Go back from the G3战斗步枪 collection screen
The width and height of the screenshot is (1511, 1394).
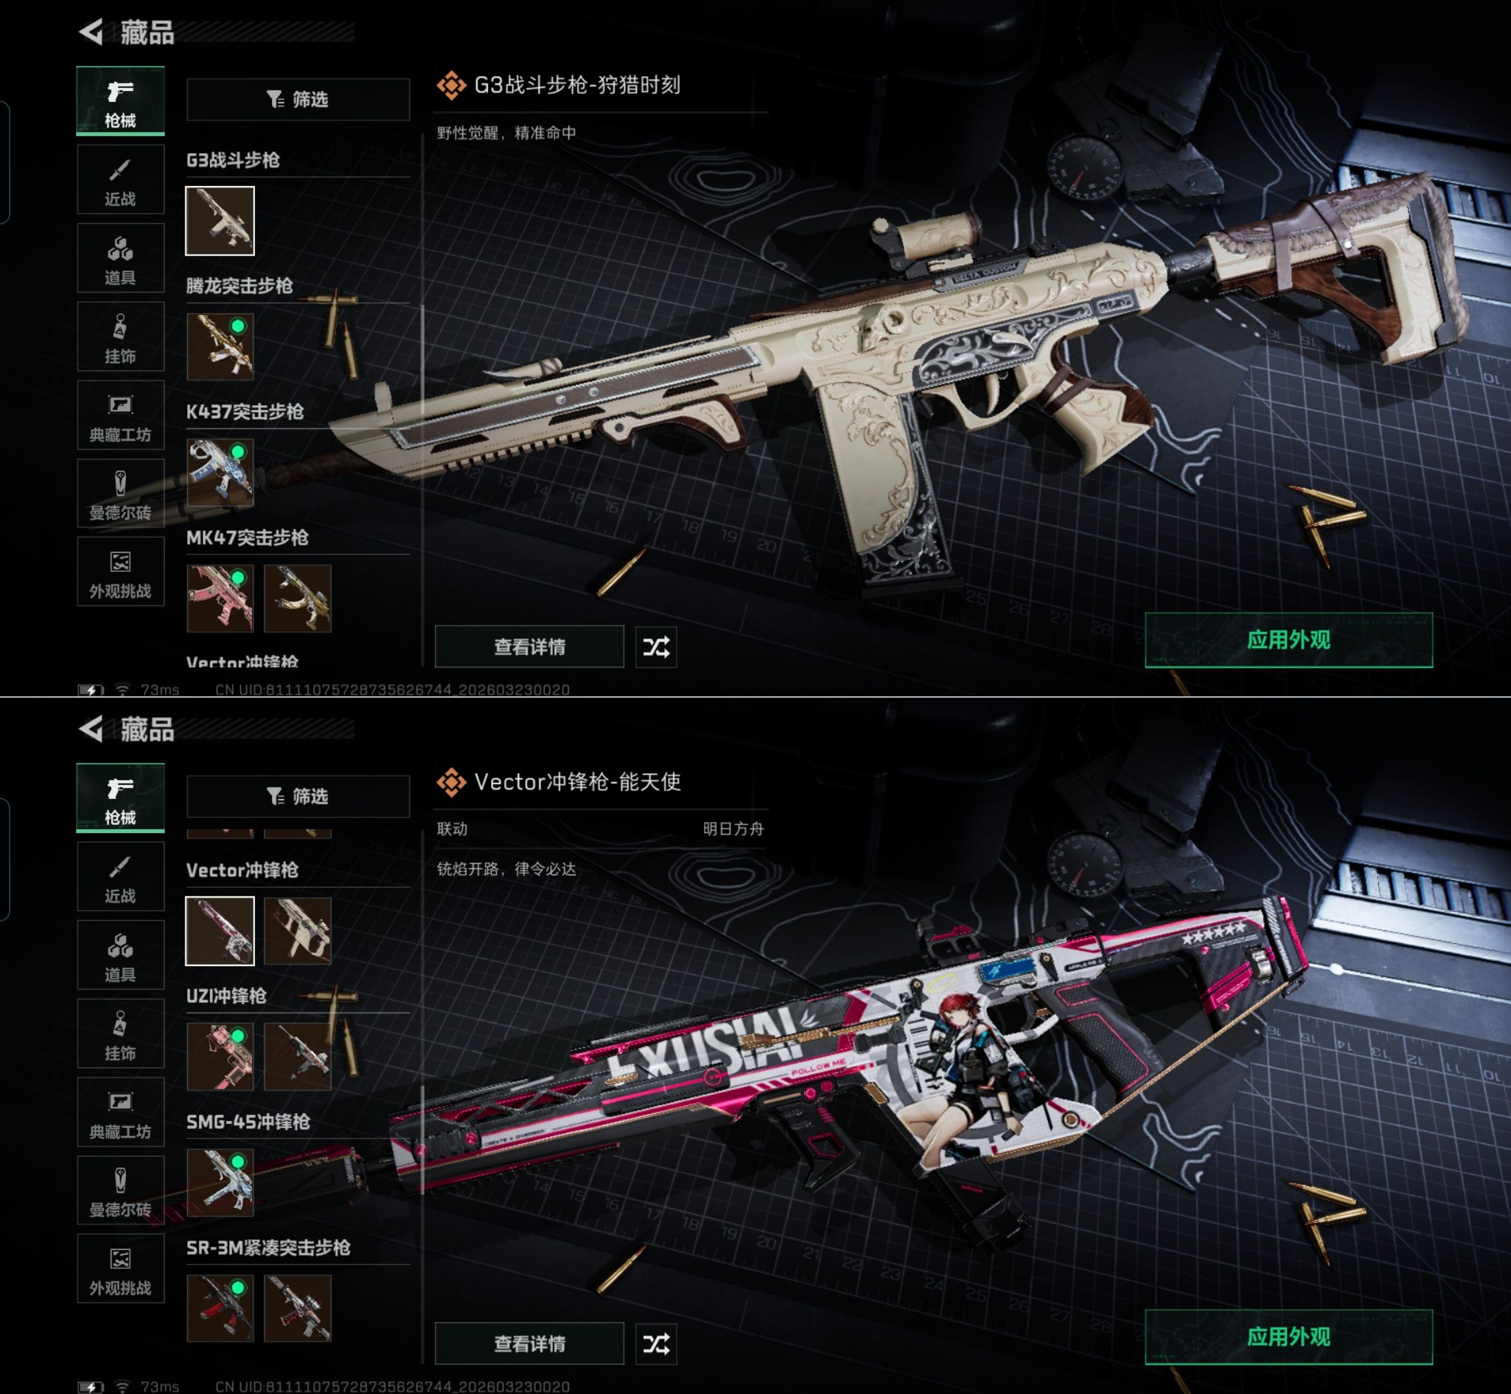point(91,32)
